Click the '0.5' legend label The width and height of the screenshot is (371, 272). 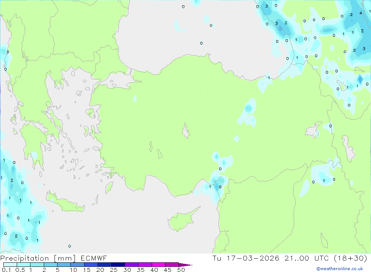20,270
